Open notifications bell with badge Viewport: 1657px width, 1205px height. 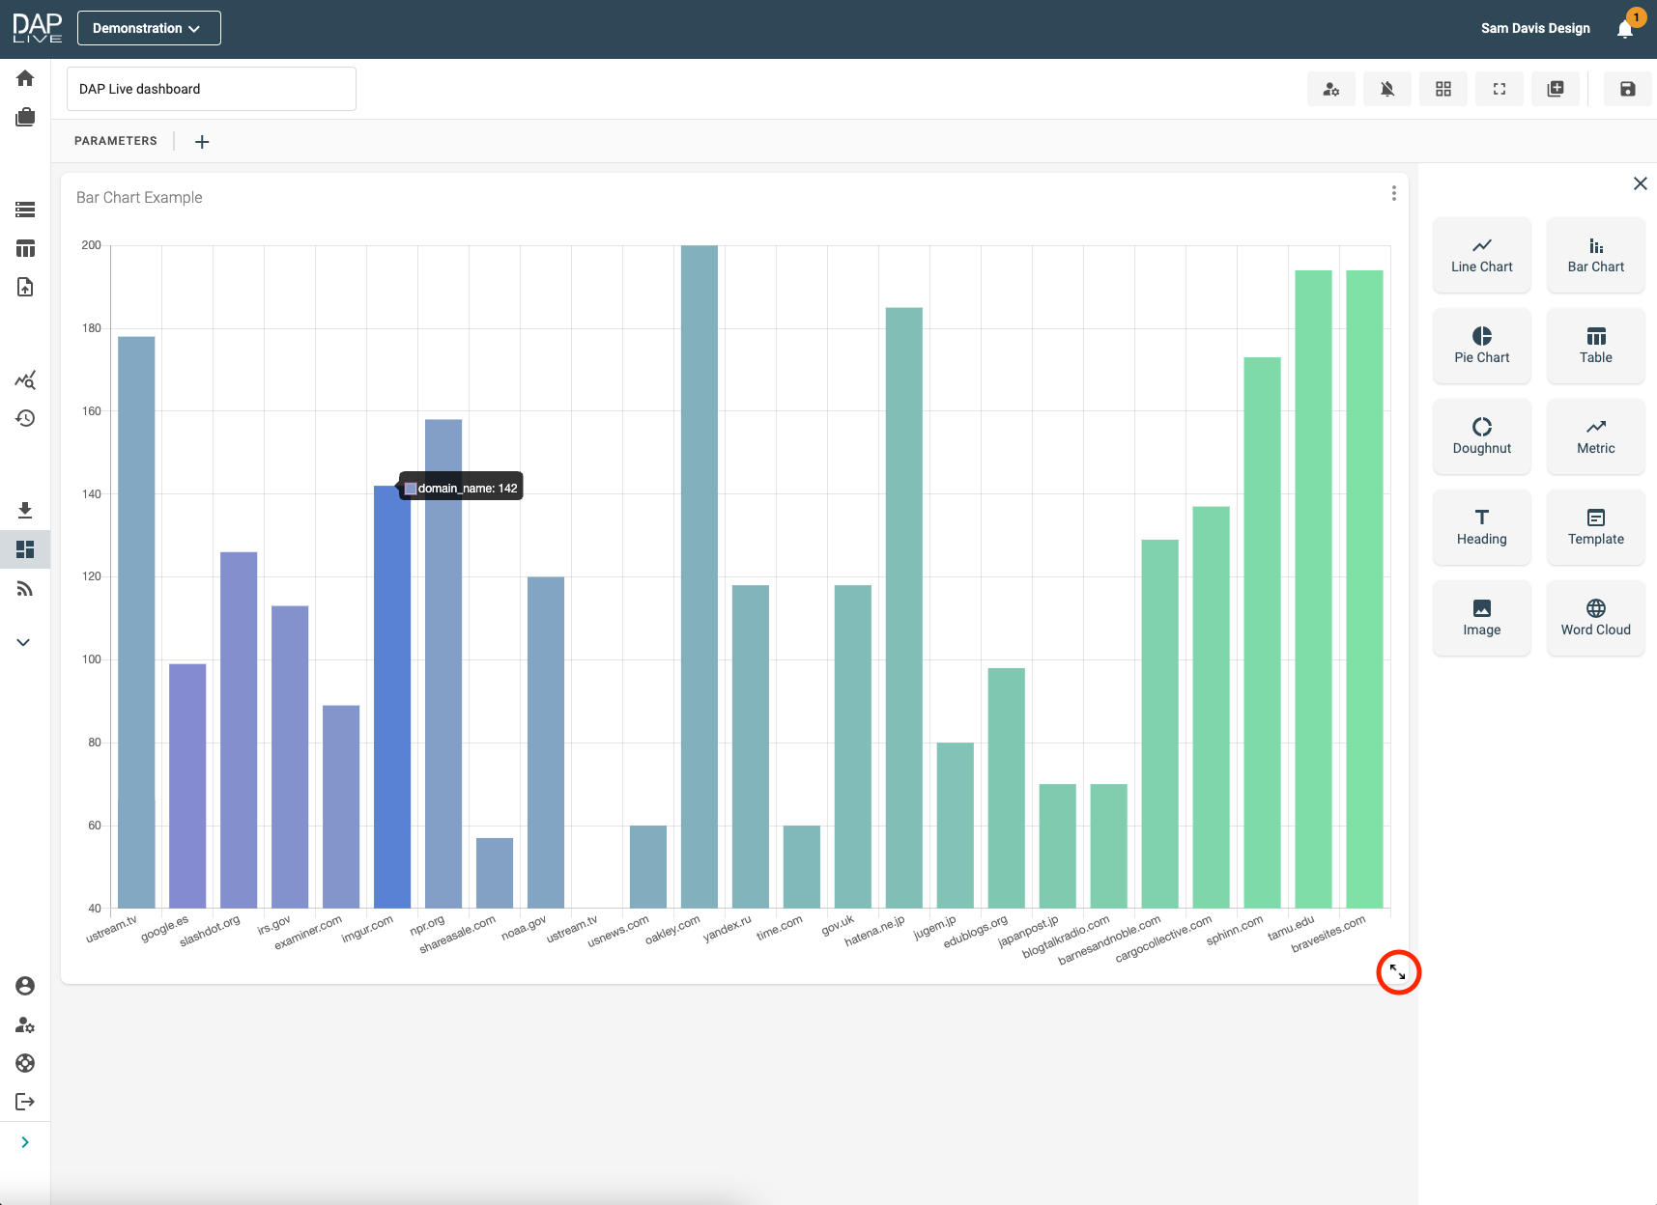1625,29
